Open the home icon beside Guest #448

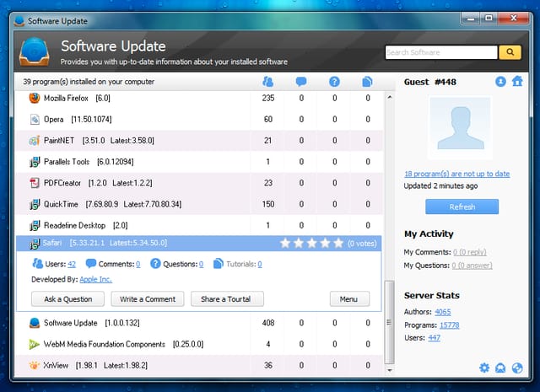(x=517, y=82)
